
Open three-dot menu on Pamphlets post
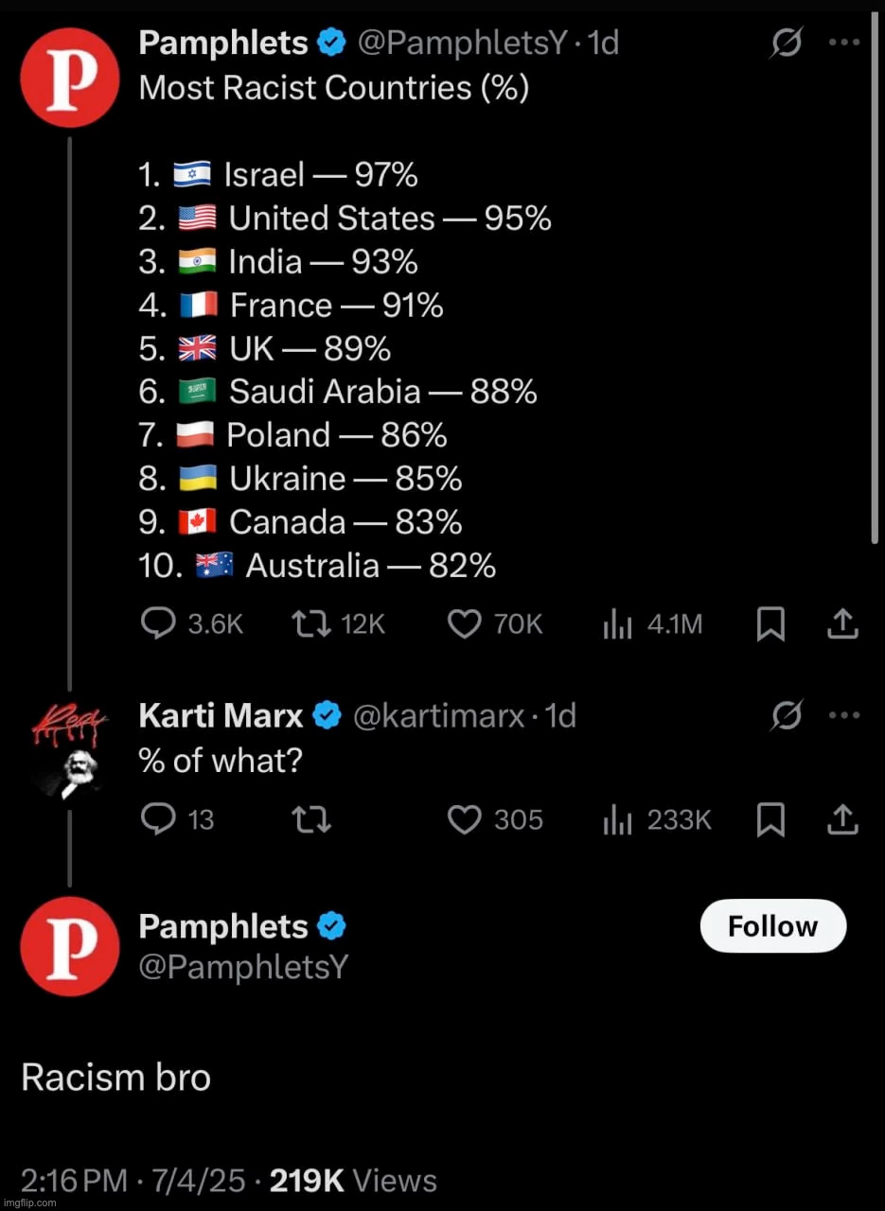(843, 44)
